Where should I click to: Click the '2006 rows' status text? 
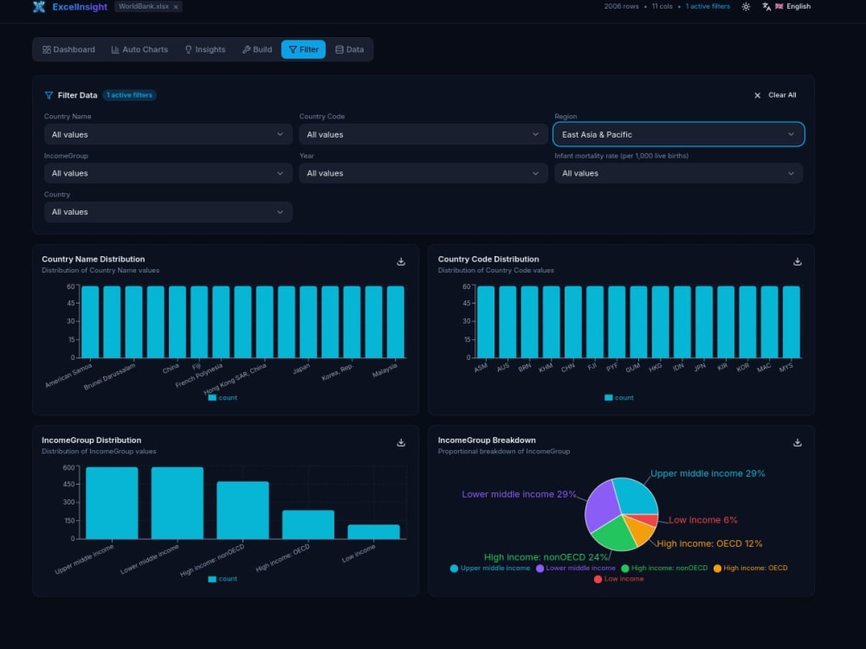coord(621,6)
